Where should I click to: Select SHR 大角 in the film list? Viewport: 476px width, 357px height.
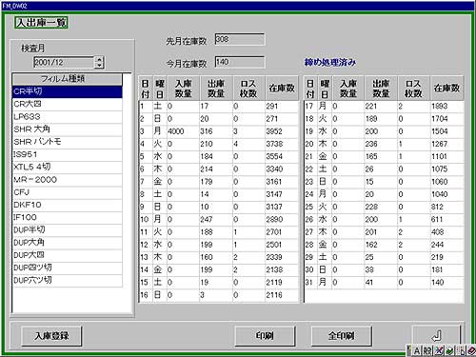click(67, 129)
